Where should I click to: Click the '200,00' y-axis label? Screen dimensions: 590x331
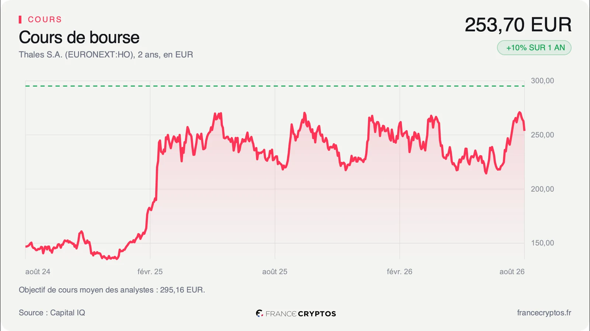(x=542, y=189)
